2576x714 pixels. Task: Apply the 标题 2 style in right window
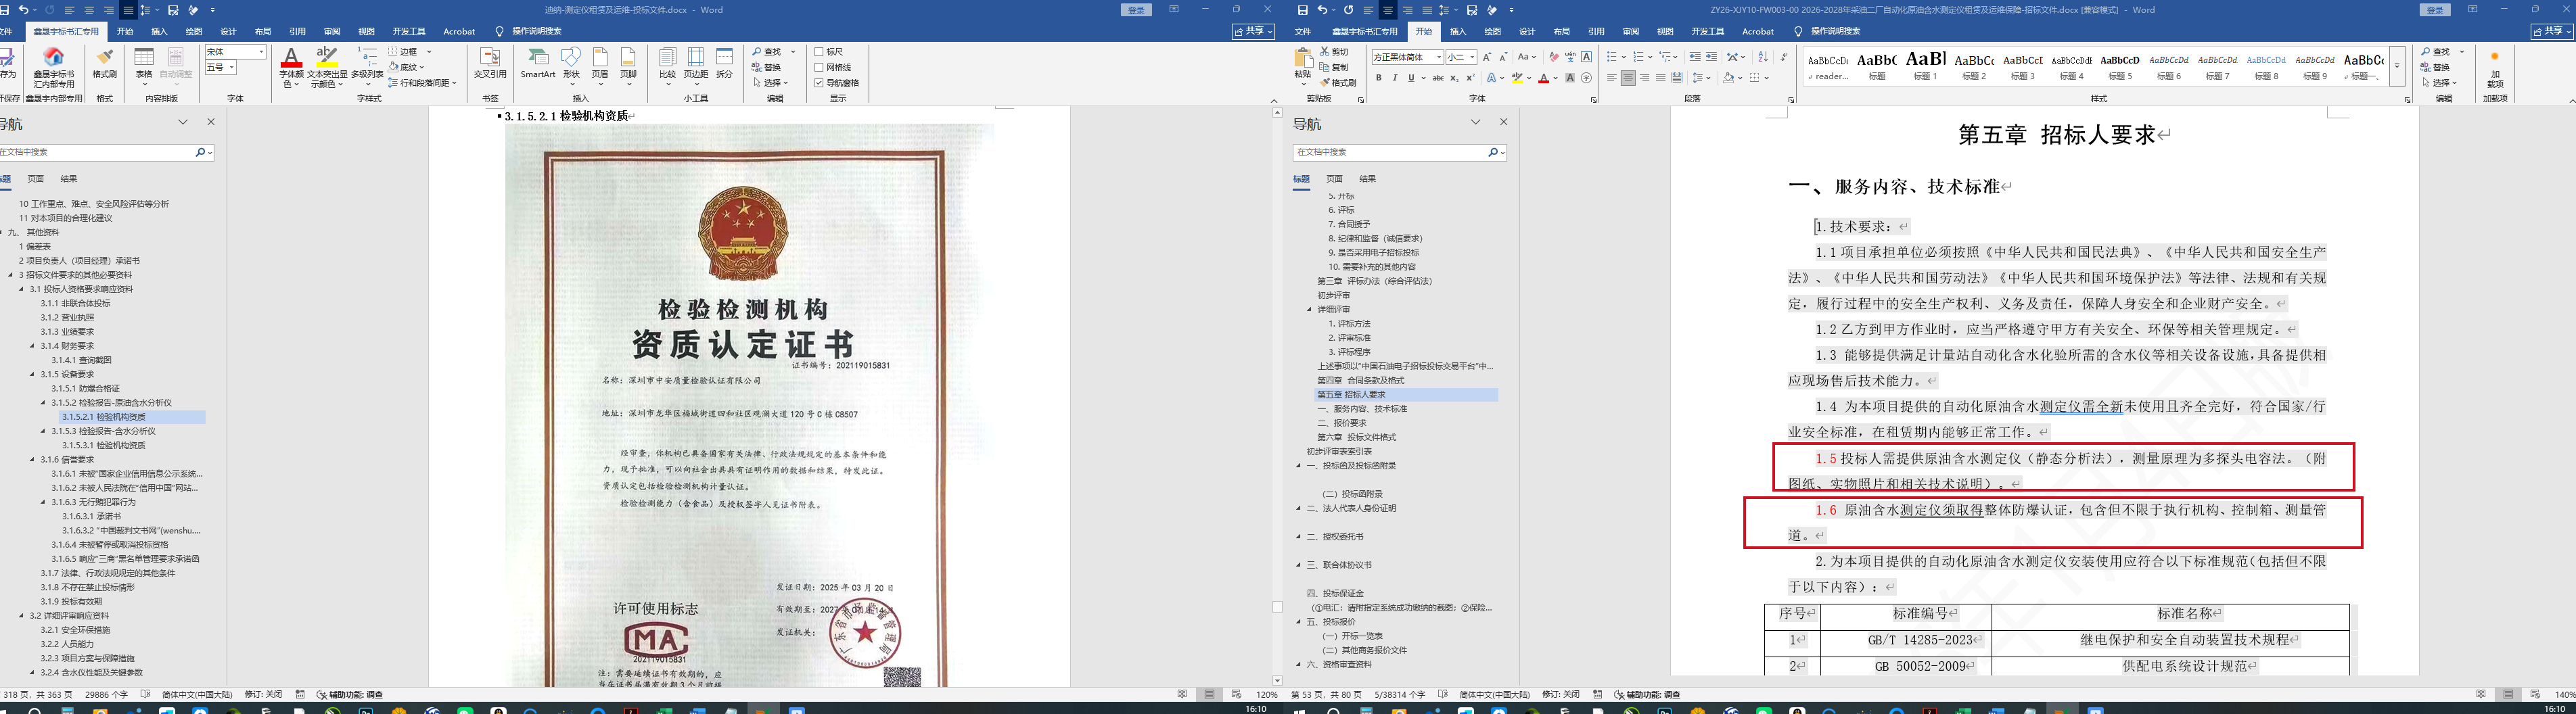1974,66
